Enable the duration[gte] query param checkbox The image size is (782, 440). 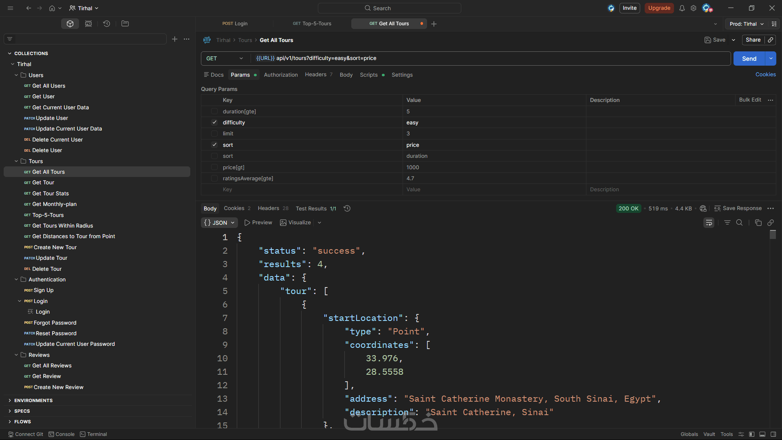[x=214, y=111]
